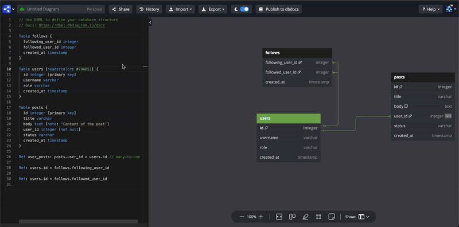Click key icon next to users id
This screenshot has width=459, height=227.
point(266,128)
